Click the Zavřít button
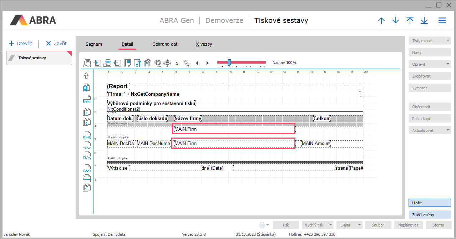Image resolution: width=456 pixels, height=239 pixels. pyautogui.click(x=56, y=44)
